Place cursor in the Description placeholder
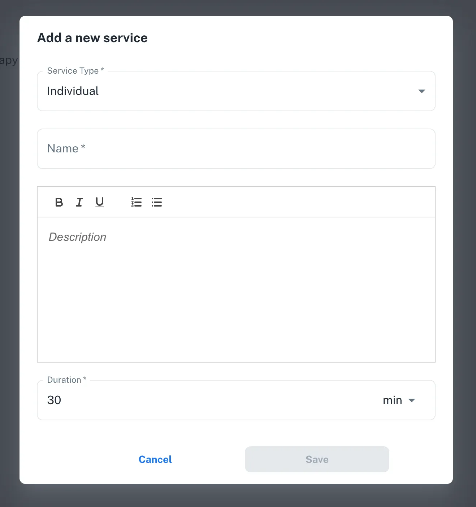476x507 pixels. click(77, 237)
